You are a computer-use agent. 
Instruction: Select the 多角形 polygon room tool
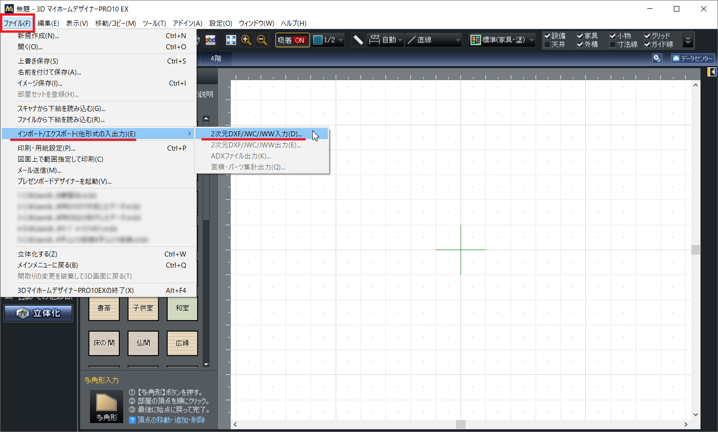(107, 406)
